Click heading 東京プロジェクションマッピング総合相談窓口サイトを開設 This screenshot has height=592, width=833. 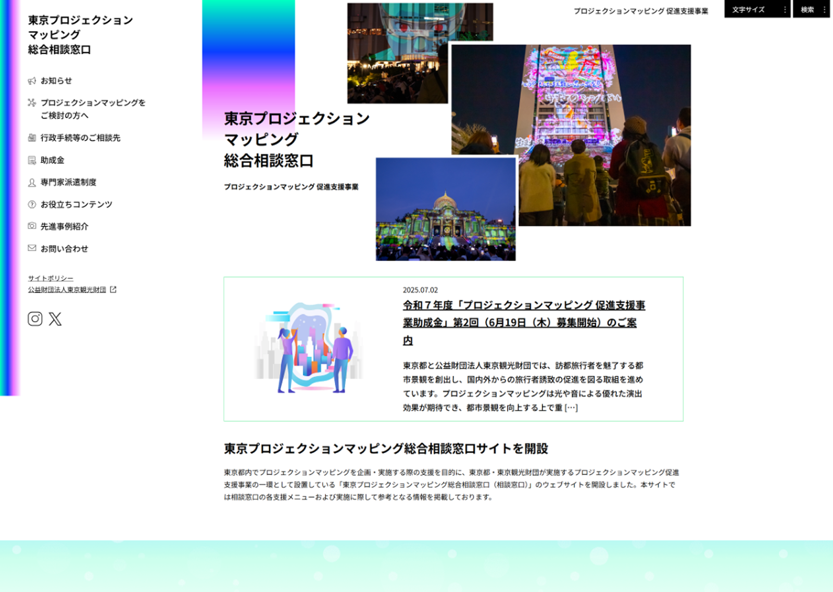pyautogui.click(x=386, y=448)
